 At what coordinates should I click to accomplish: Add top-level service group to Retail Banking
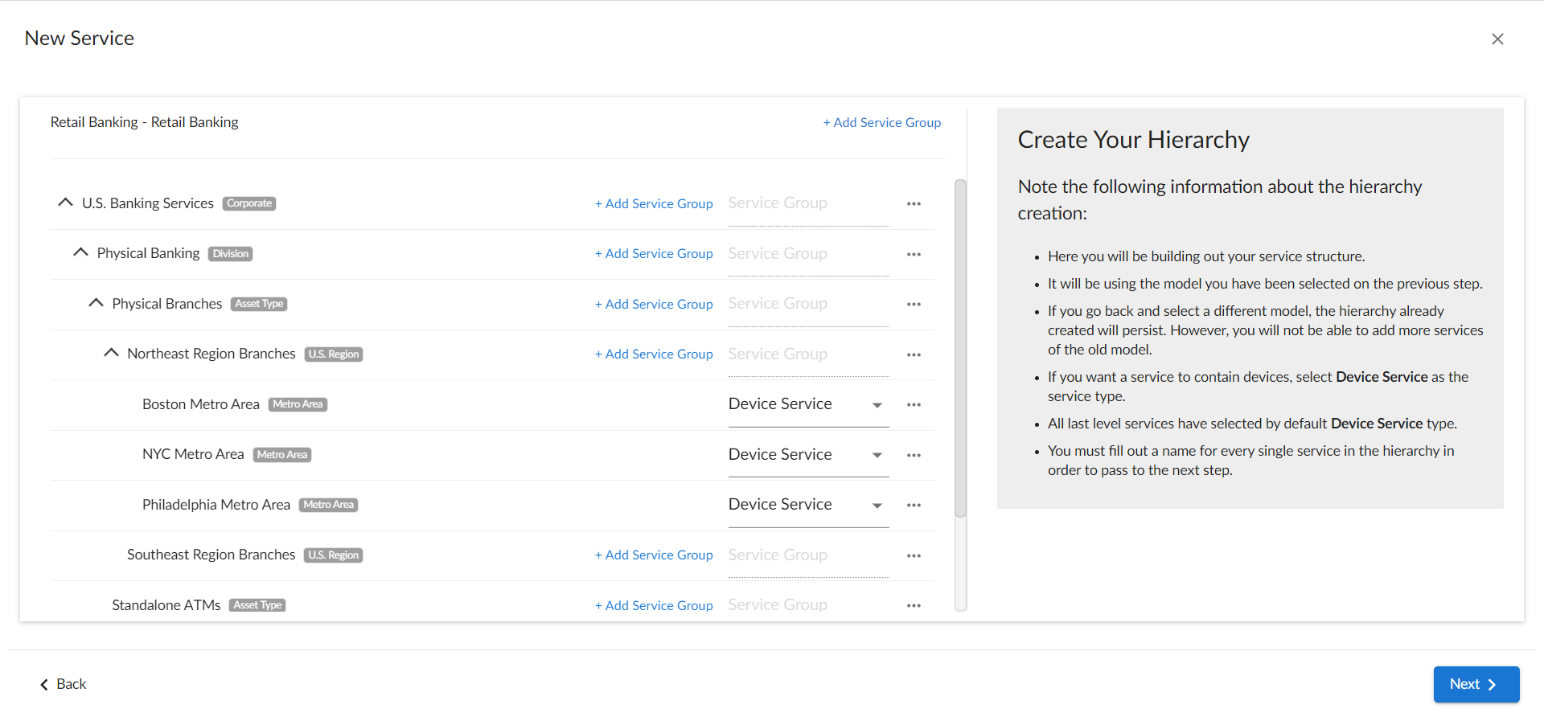(x=881, y=122)
